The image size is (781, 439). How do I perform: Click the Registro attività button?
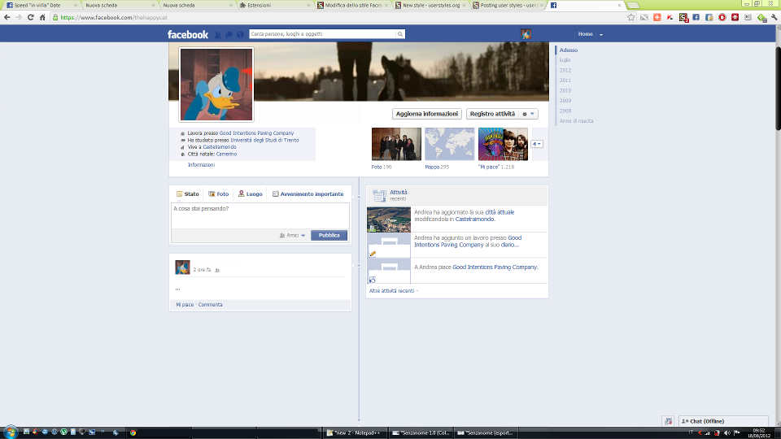(x=493, y=114)
